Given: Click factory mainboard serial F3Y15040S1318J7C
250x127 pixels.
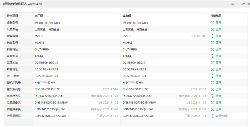Looking at the screenshot, I should (x=47, y=89).
